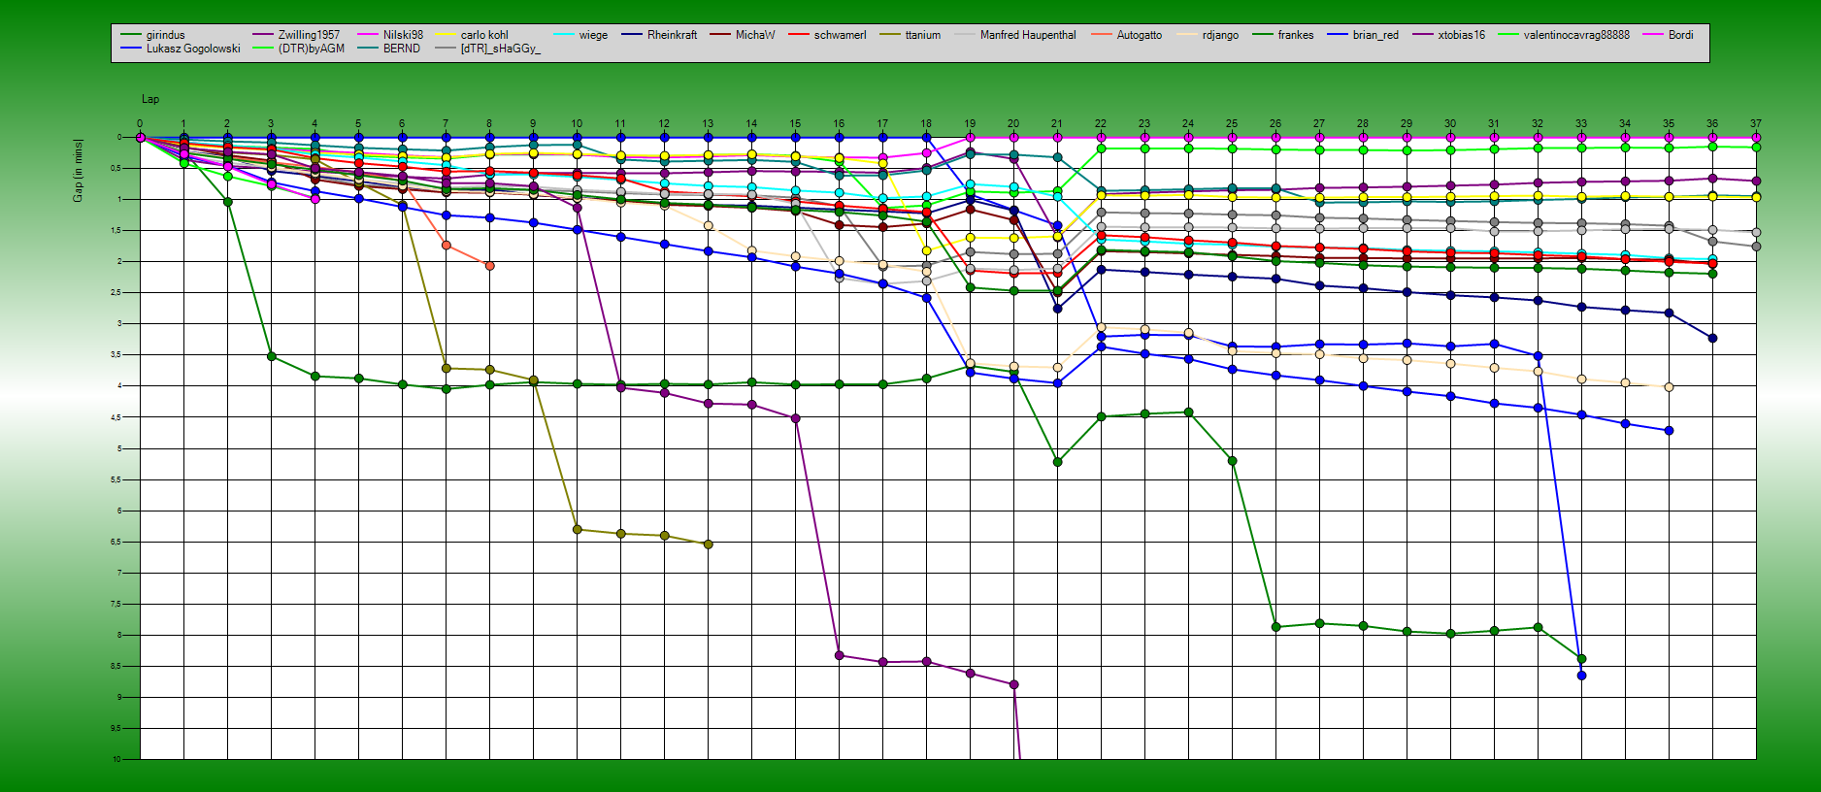1821x792 pixels.
Task: Click the MichaW legend label
Action: (x=755, y=35)
